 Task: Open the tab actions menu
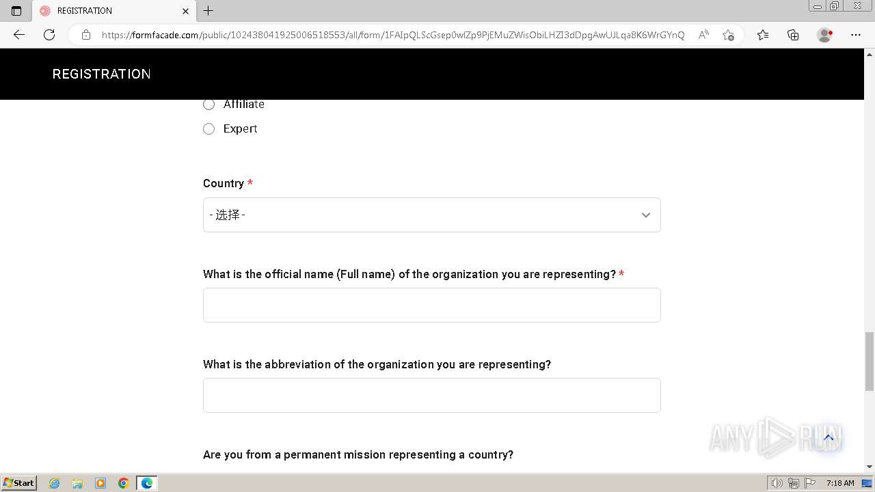pos(16,11)
